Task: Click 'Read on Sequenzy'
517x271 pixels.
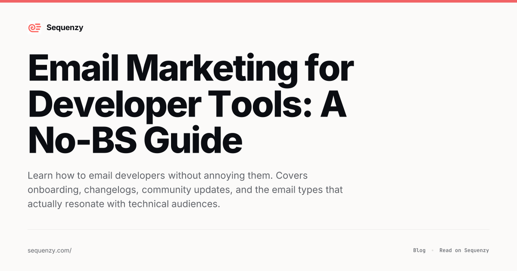Action: click(464, 250)
